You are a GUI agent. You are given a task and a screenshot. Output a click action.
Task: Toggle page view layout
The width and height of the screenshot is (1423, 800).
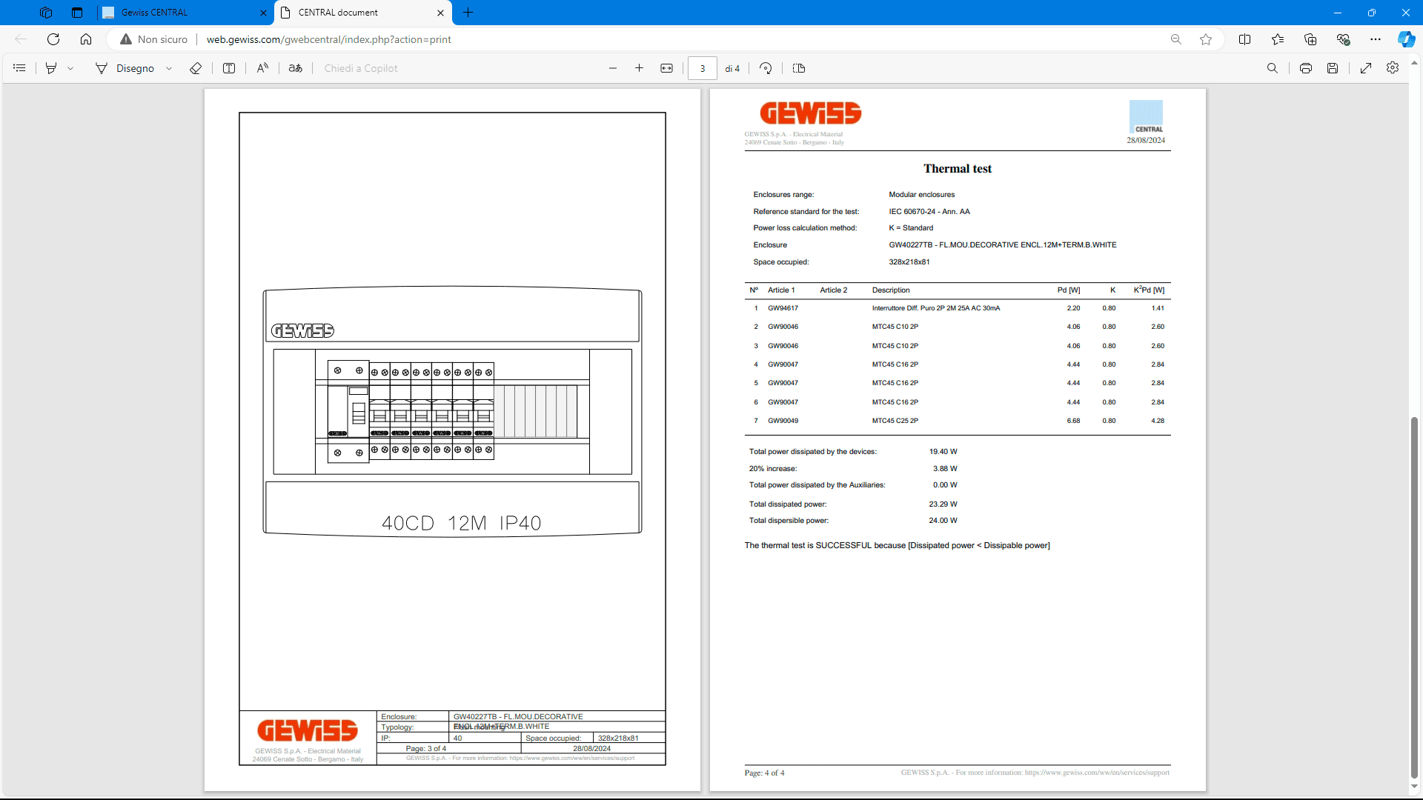pyautogui.click(x=799, y=68)
